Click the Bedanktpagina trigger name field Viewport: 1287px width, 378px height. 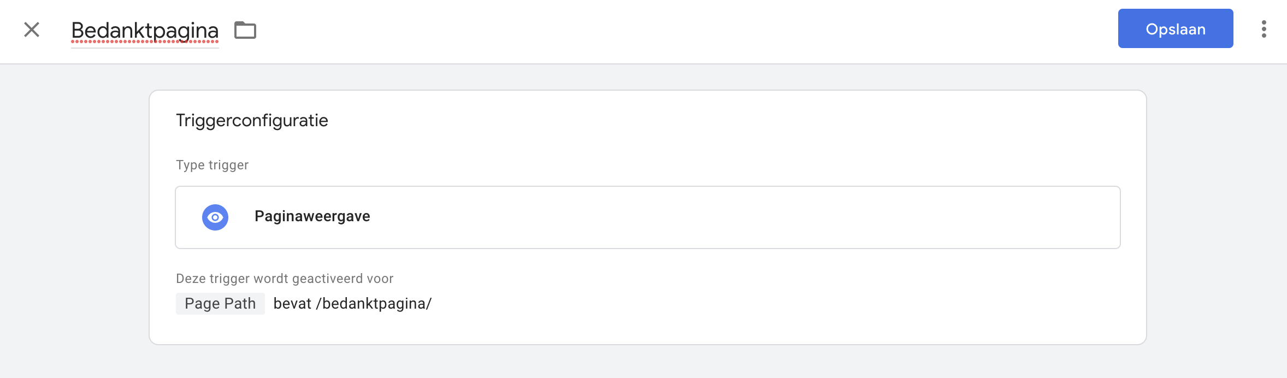[145, 31]
